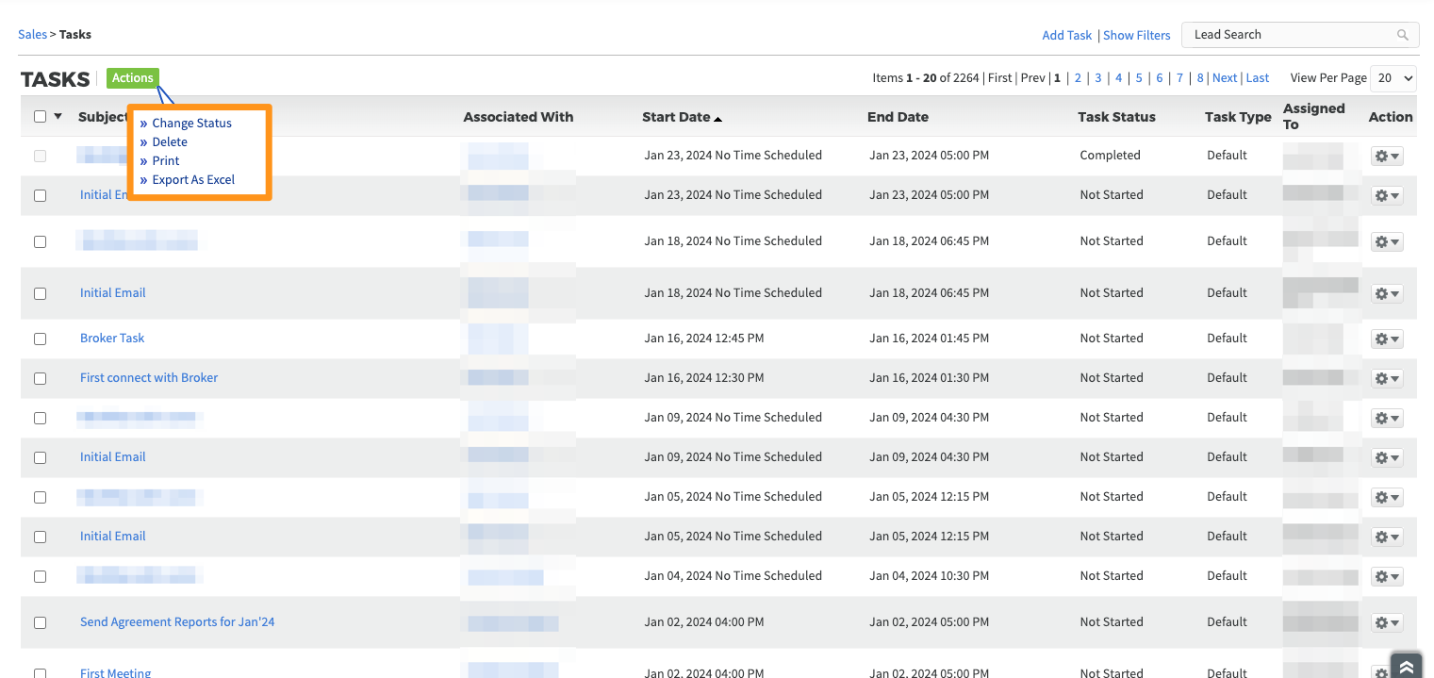Click inside the Lead Search input field

pyautogui.click(x=1282, y=34)
